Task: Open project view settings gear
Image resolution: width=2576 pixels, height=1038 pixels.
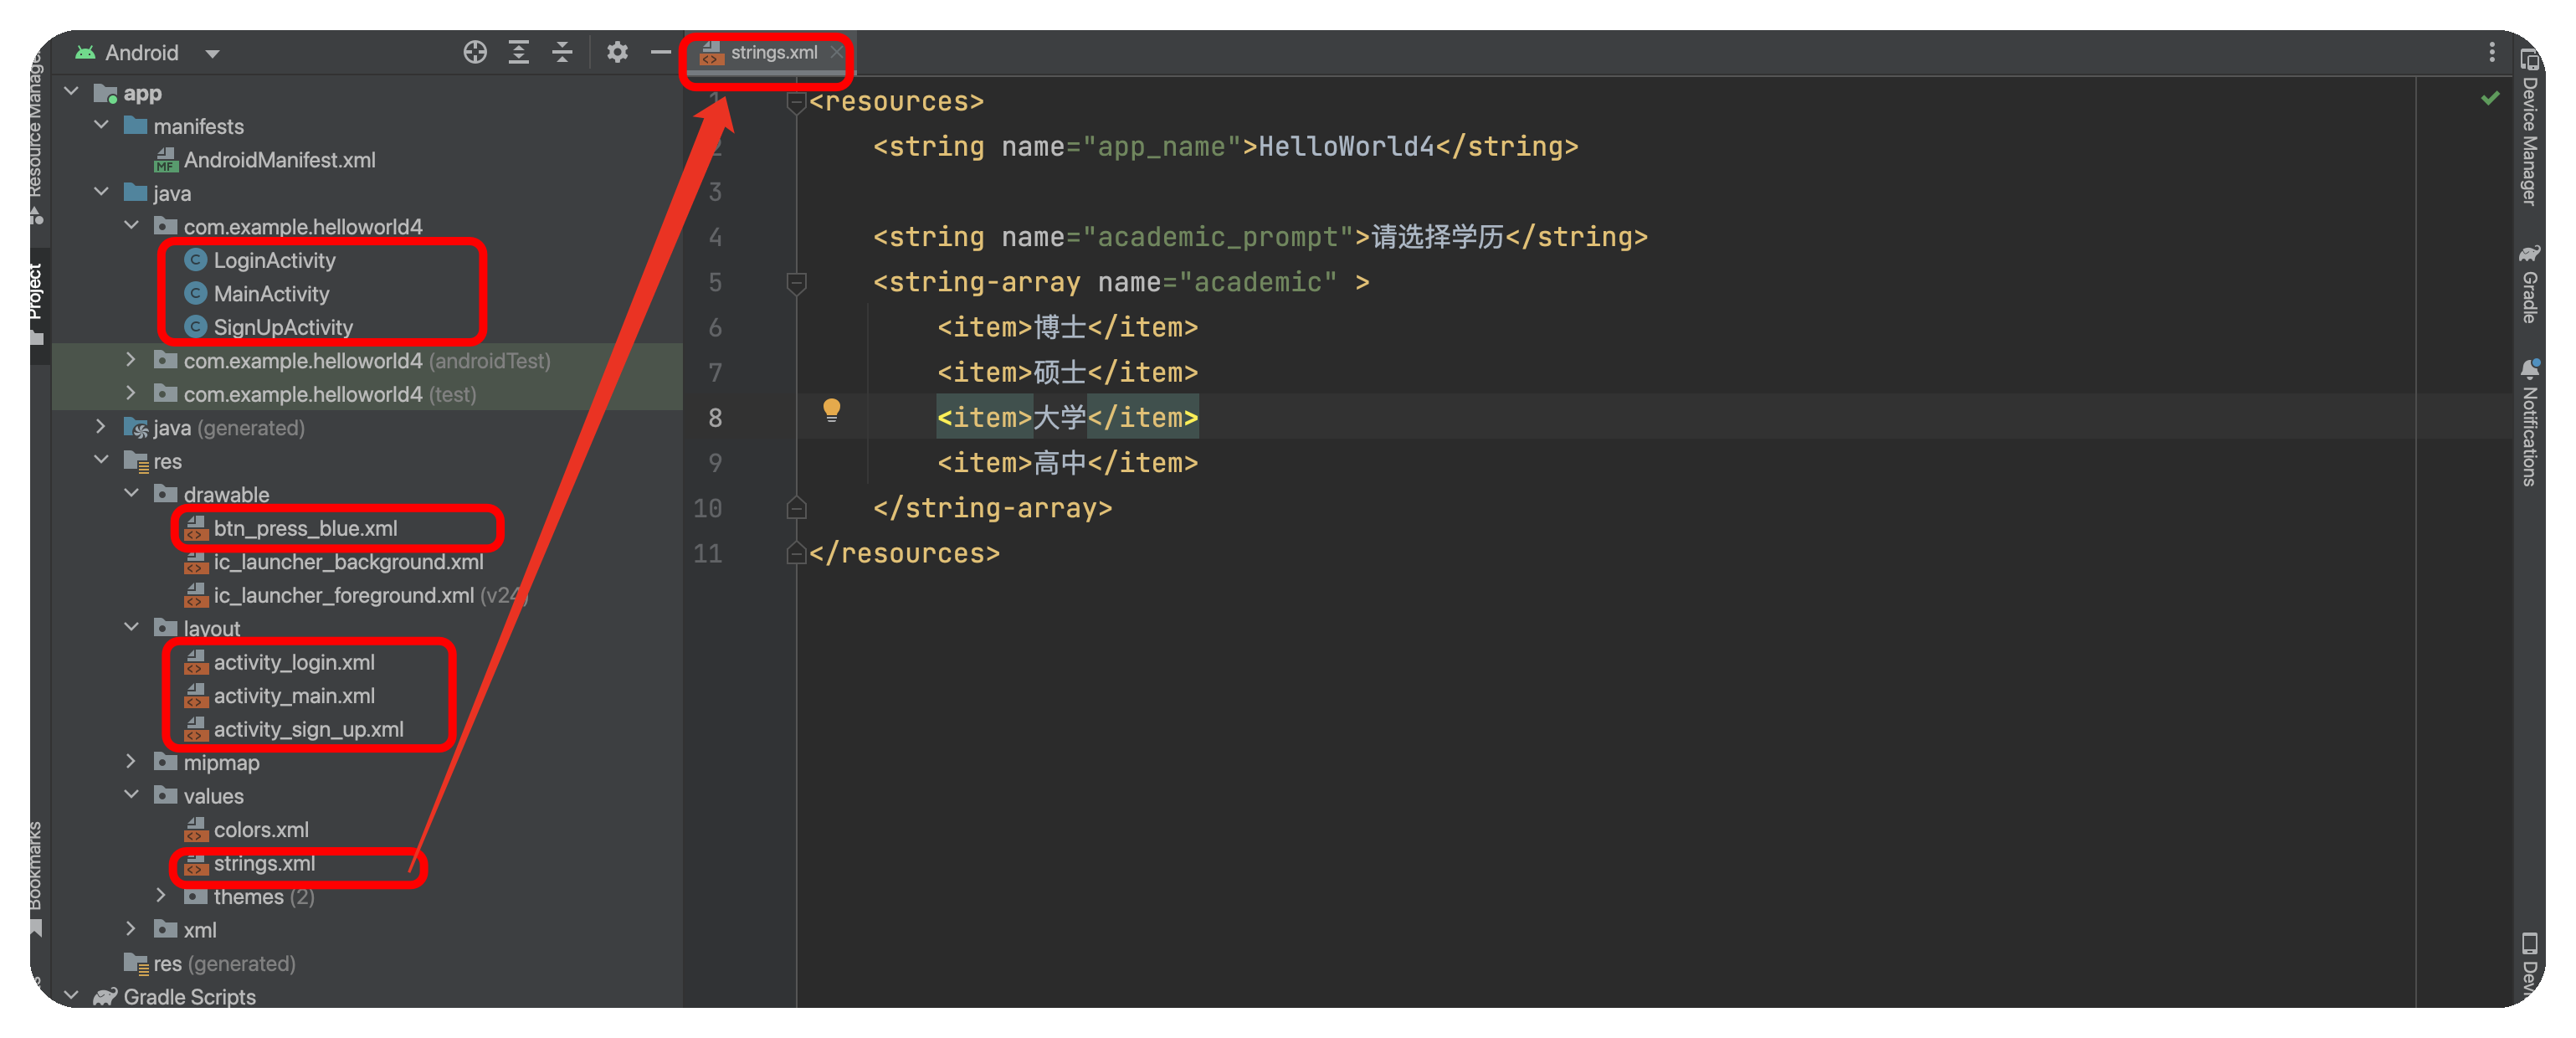Action: (617, 52)
